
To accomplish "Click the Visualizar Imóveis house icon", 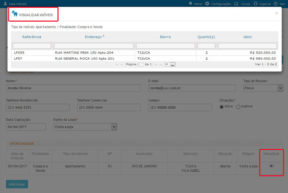I will 15,14.
